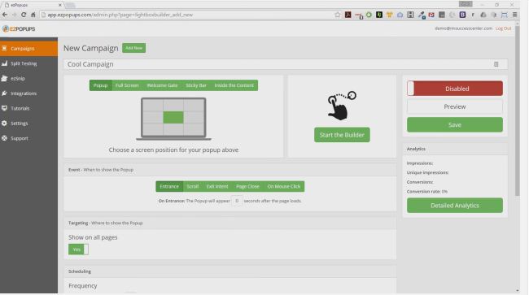The height and width of the screenshot is (295, 529).
Task: Click the browser back arrow
Action: (x=5, y=15)
